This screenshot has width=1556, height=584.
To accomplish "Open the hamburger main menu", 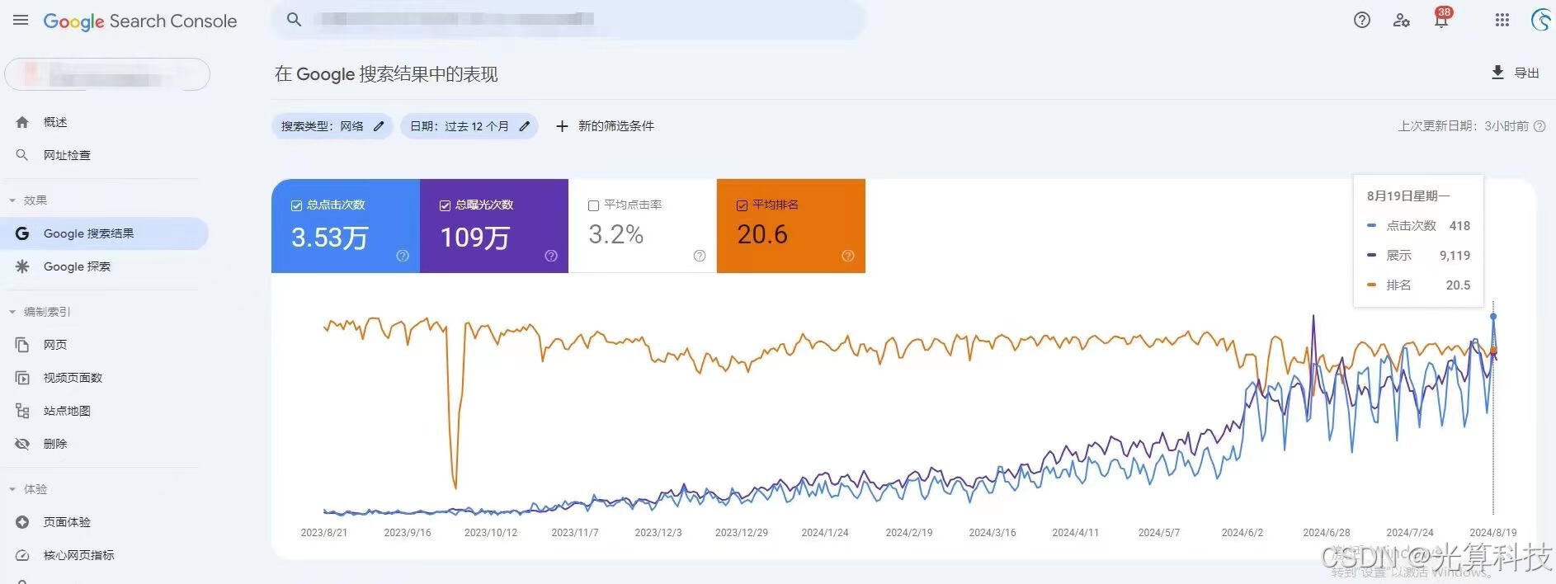I will (21, 20).
